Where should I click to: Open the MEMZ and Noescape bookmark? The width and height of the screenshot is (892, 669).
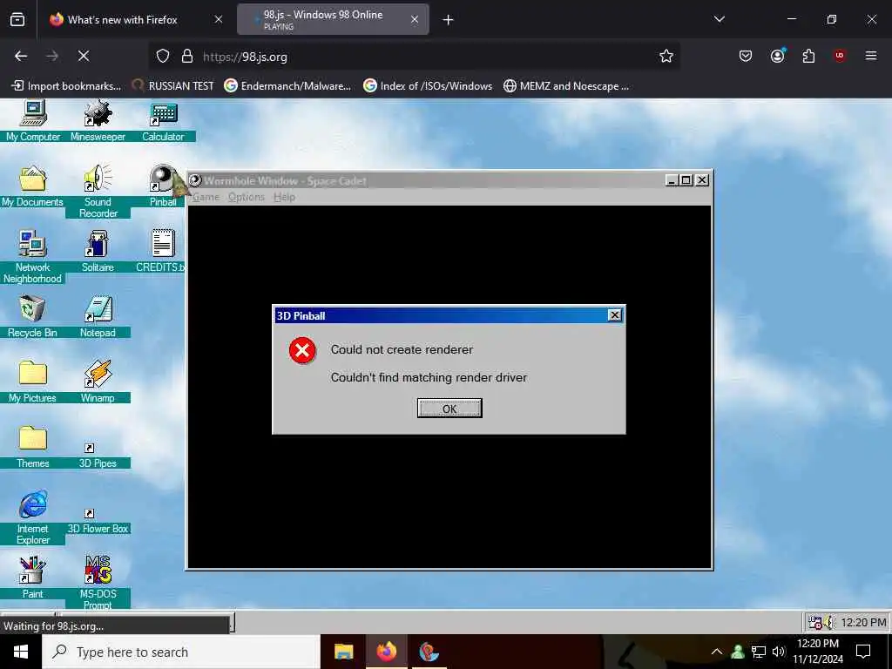coord(566,86)
